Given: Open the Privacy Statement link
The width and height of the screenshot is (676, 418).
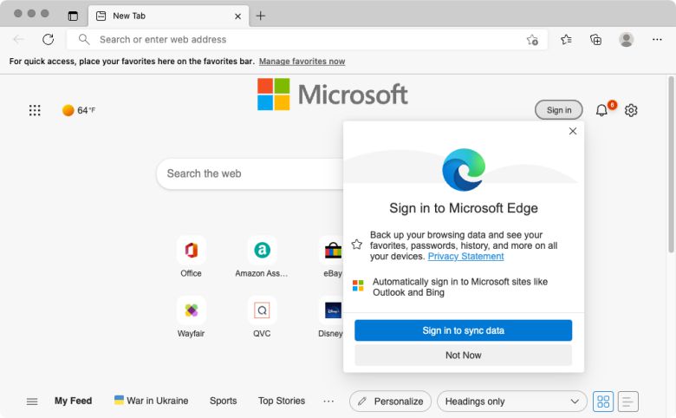Looking at the screenshot, I should [465, 257].
